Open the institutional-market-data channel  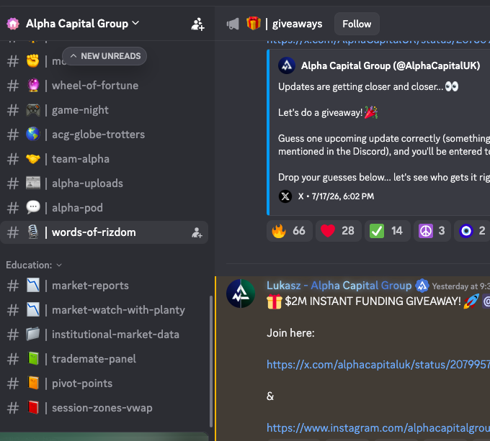[x=104, y=335]
